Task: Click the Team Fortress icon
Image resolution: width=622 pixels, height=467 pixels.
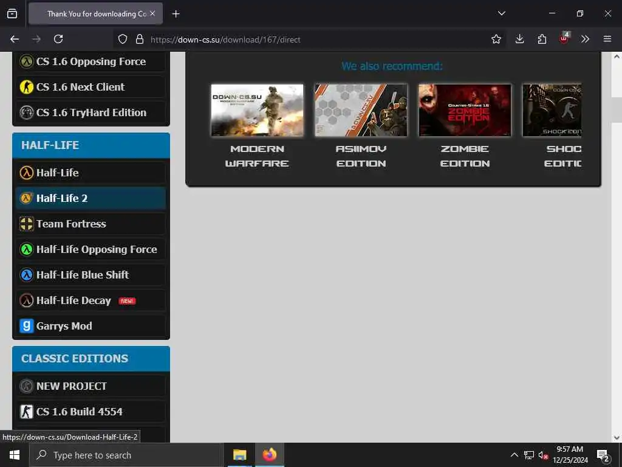Action: [x=27, y=224]
